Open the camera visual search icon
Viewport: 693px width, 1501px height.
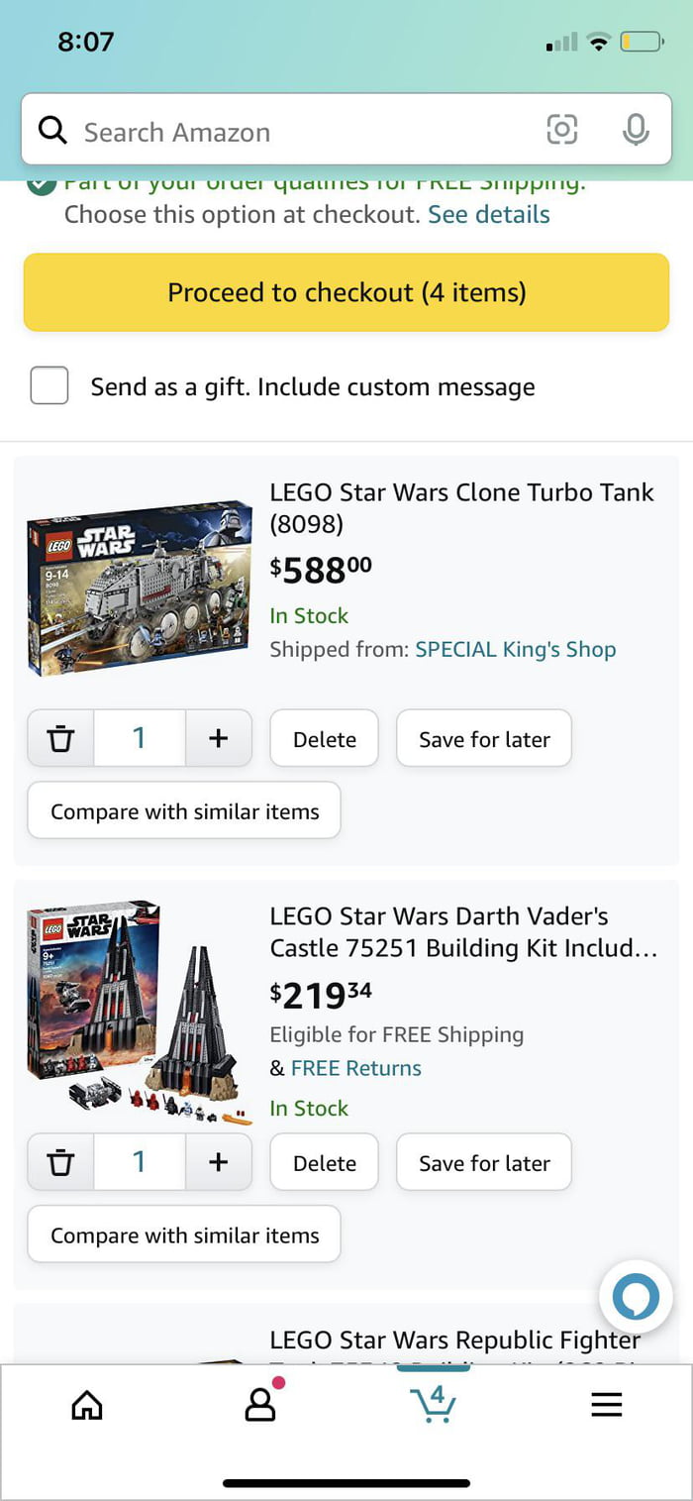pyautogui.click(x=562, y=130)
